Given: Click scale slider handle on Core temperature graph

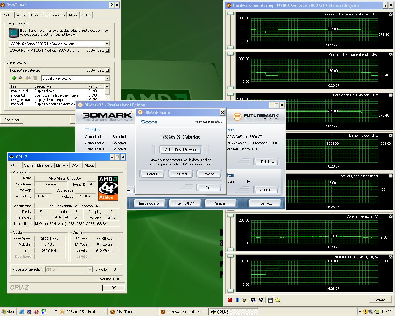Looking at the screenshot, I should [231, 216].
